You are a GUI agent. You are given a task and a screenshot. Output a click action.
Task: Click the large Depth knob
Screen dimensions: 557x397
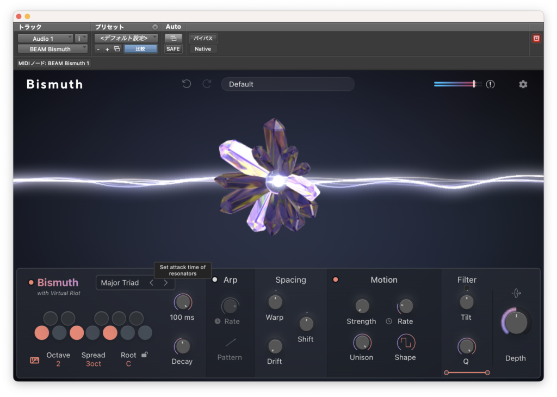point(516,322)
